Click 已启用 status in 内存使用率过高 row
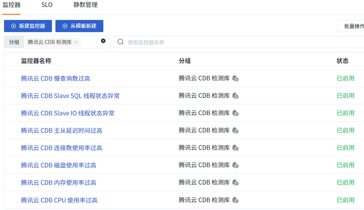364x210 pixels. (x=346, y=182)
